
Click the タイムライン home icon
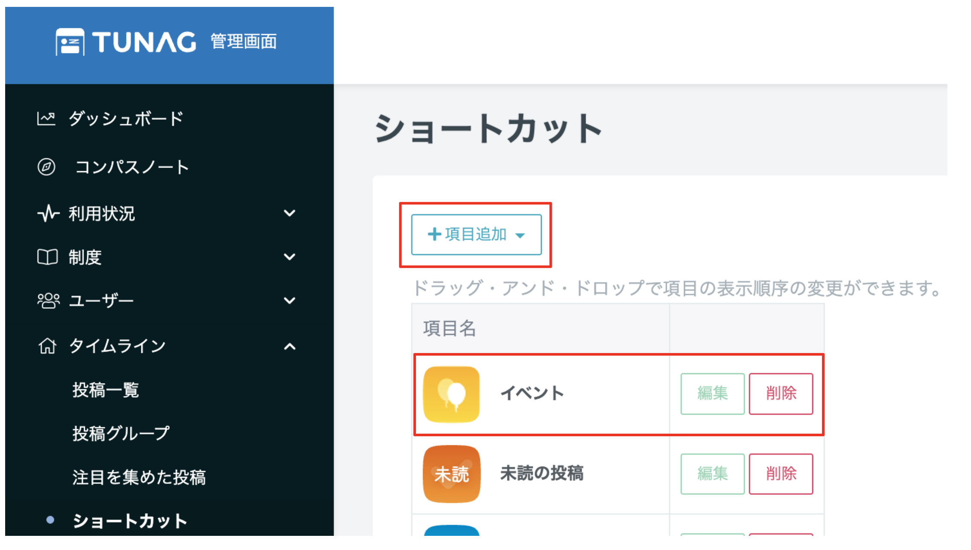47,346
